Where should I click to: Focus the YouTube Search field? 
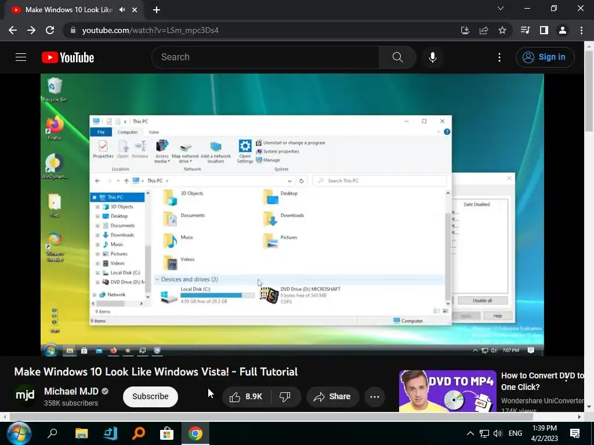click(266, 57)
